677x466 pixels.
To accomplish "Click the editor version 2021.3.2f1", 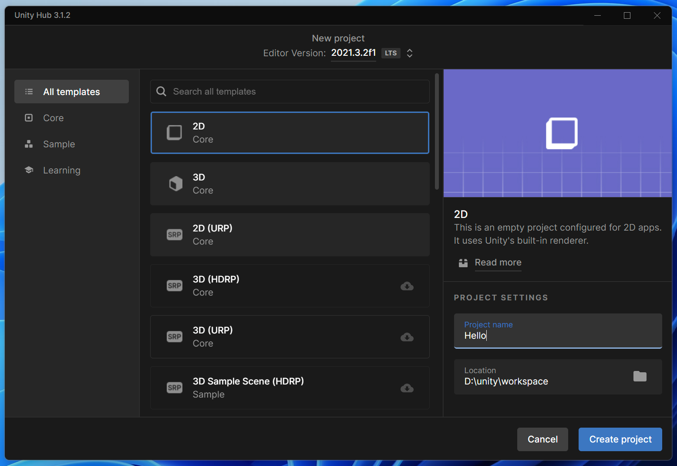I will click(354, 53).
